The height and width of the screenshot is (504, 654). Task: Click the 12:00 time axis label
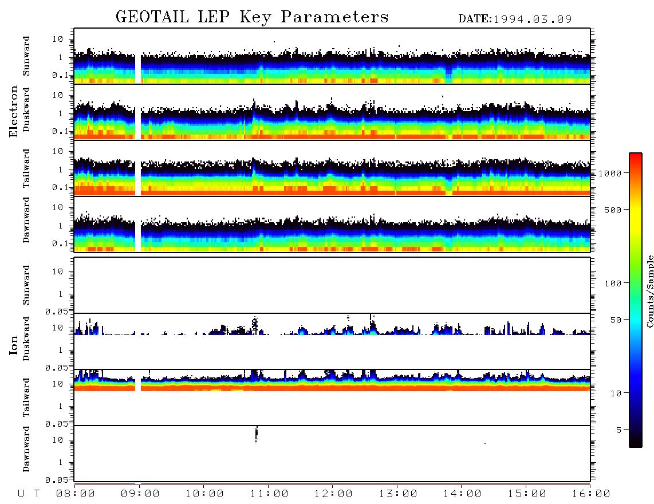click(333, 494)
